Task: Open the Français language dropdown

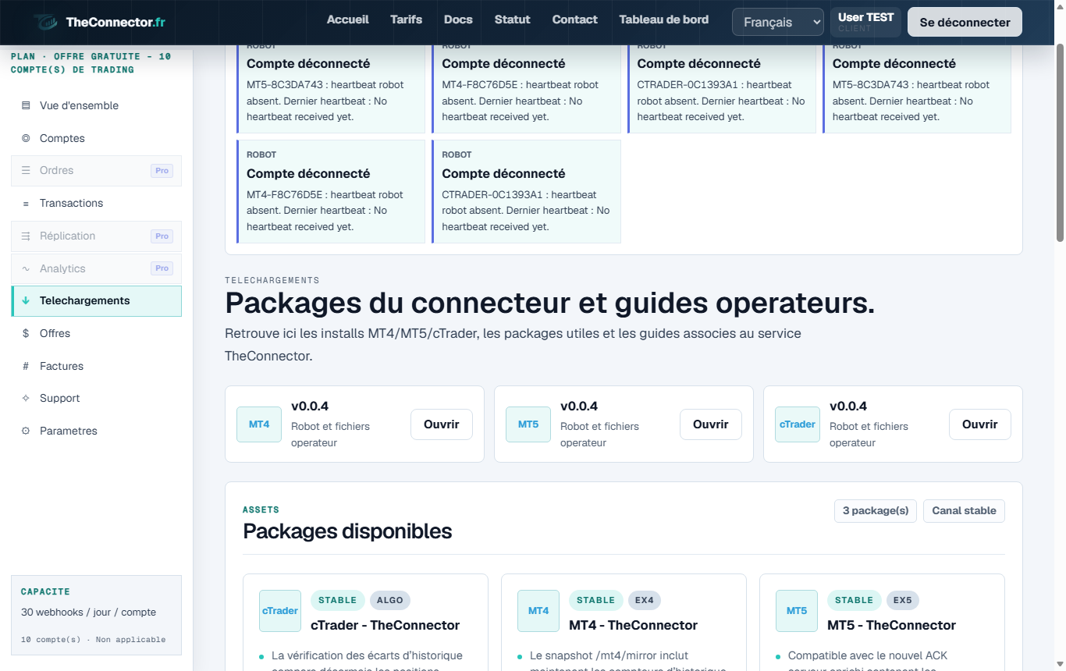Action: (778, 22)
